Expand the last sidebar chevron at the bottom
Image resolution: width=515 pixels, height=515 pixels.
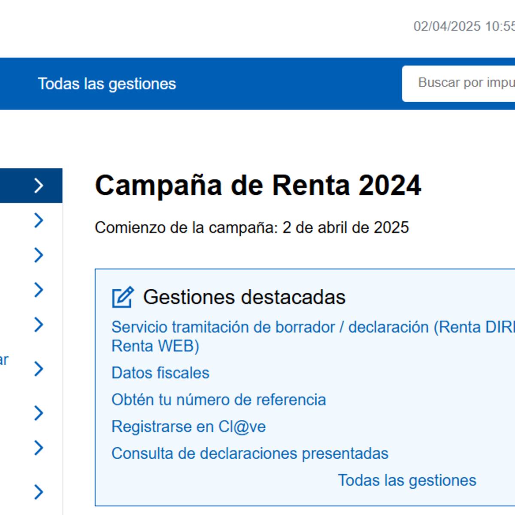pyautogui.click(x=39, y=492)
